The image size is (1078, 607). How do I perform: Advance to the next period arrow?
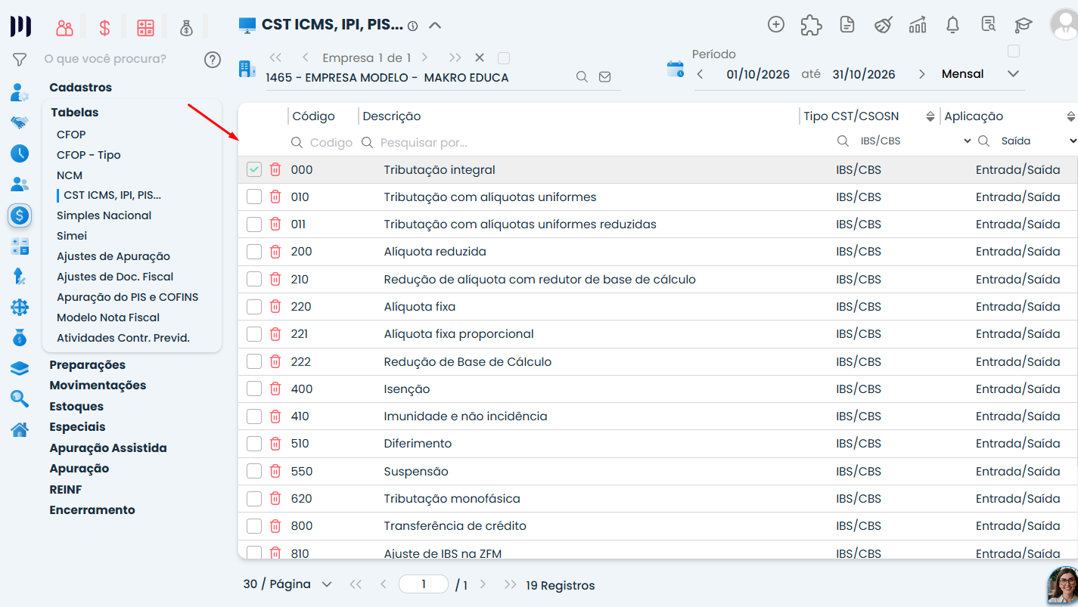point(921,74)
